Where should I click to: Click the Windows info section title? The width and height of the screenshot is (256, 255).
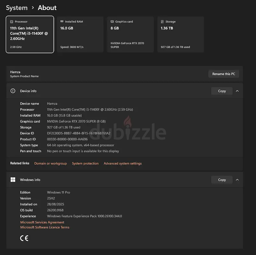click(30, 180)
